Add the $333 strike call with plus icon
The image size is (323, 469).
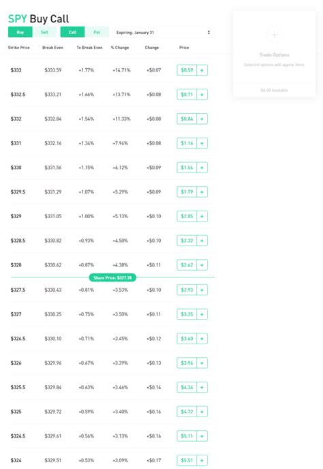pyautogui.click(x=202, y=70)
